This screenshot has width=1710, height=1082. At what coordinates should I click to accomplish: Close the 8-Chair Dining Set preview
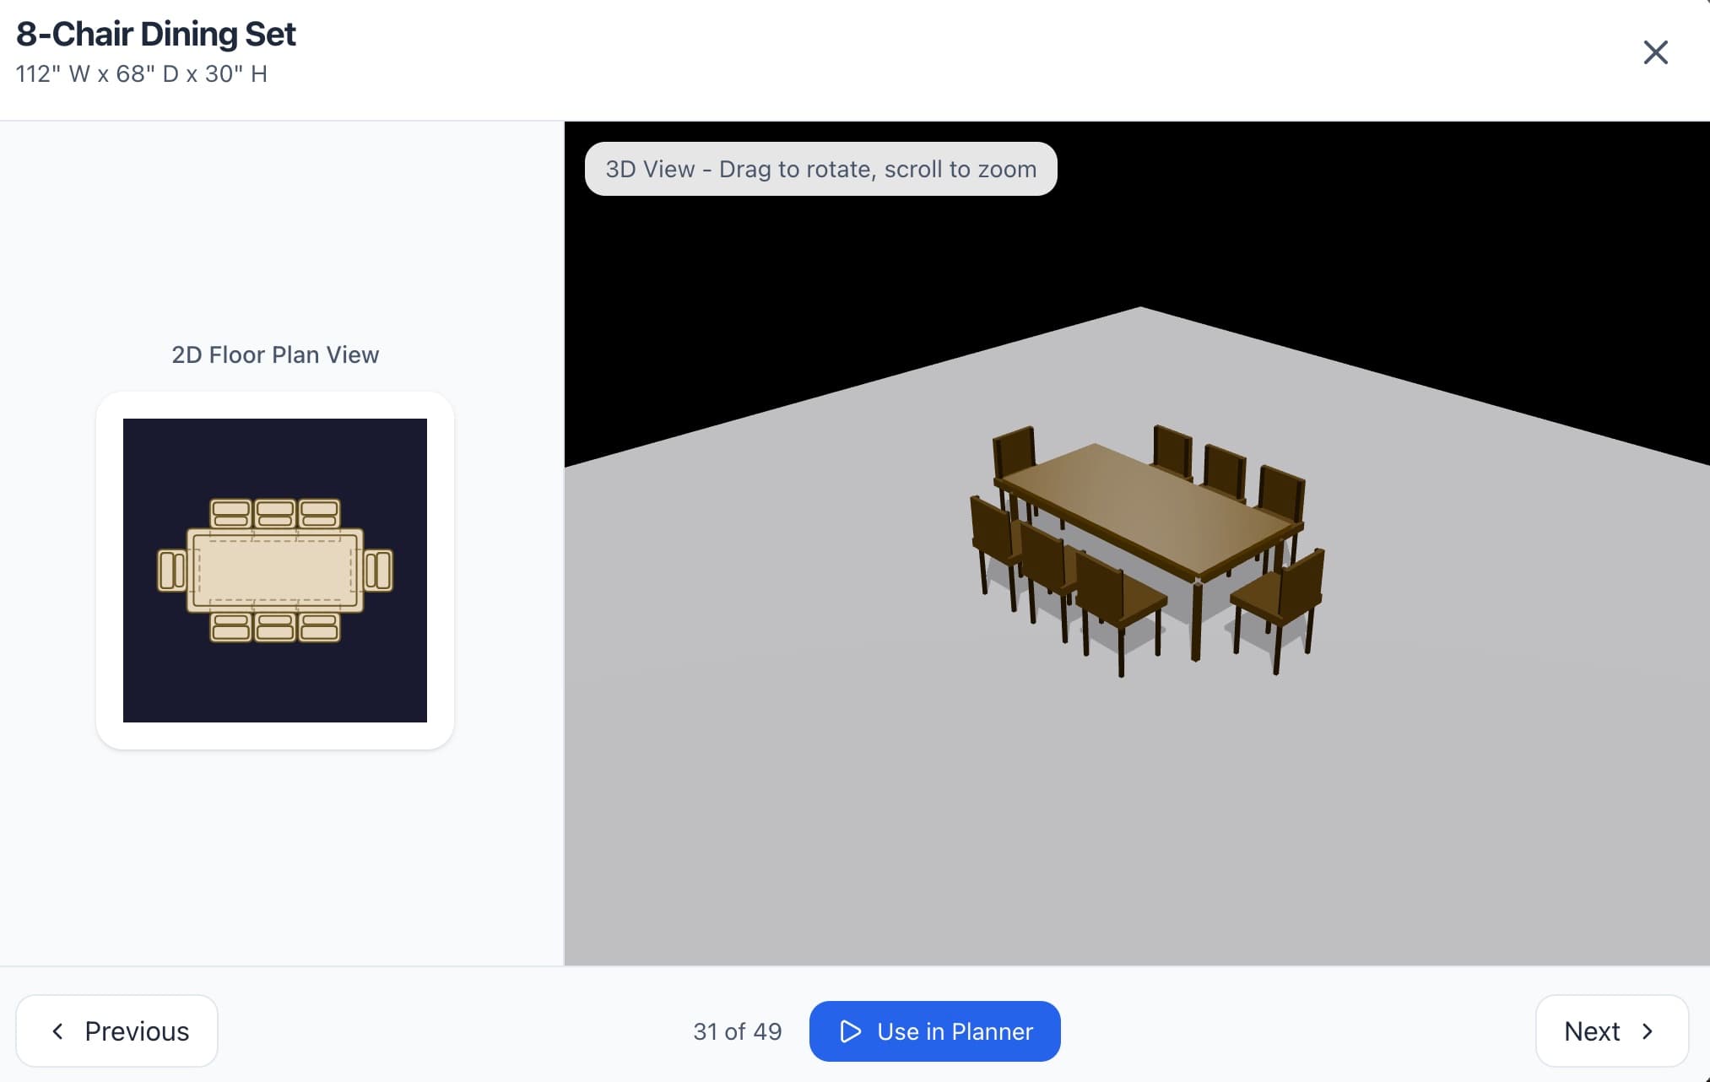click(1656, 52)
